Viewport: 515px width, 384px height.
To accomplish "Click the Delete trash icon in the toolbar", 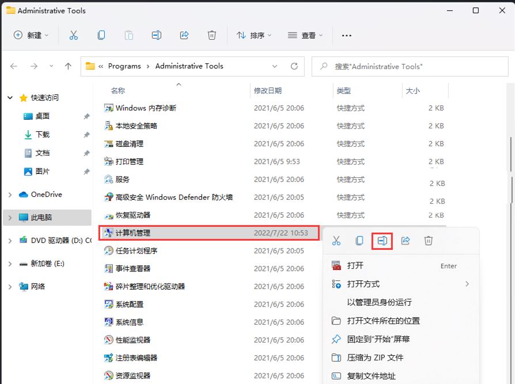I will [212, 35].
